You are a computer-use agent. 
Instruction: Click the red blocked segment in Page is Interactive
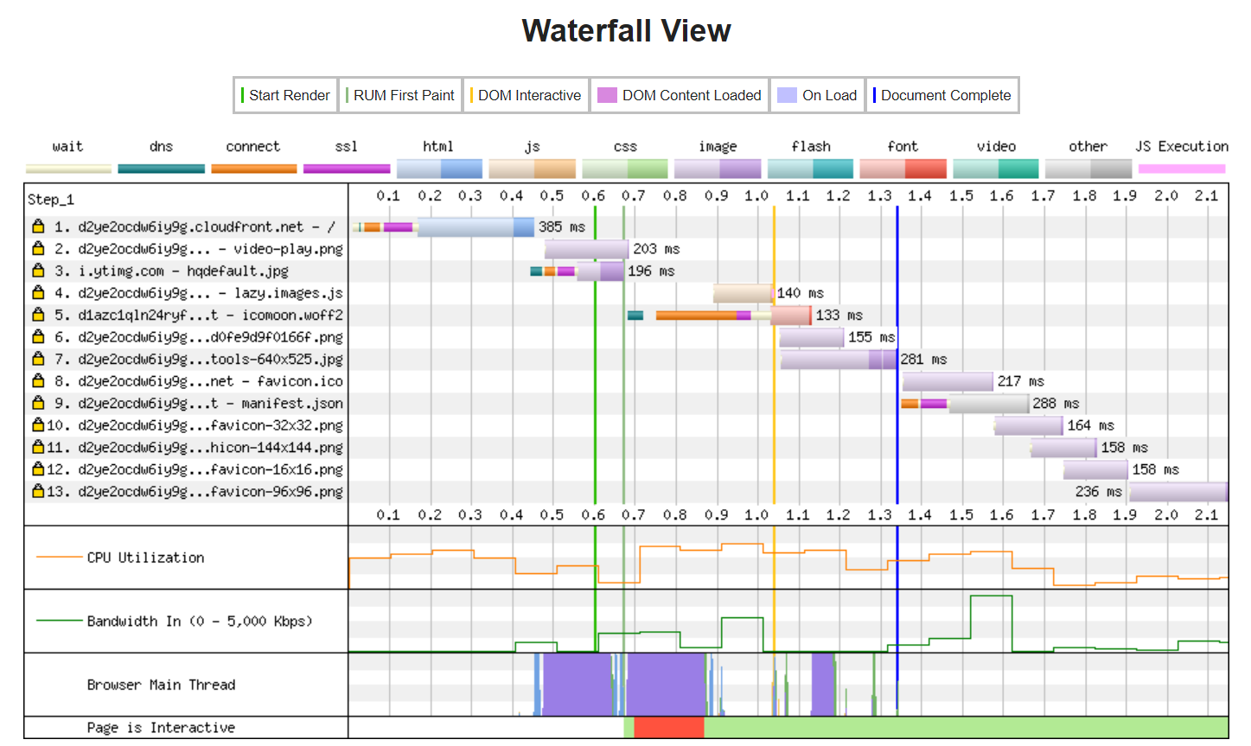(669, 728)
